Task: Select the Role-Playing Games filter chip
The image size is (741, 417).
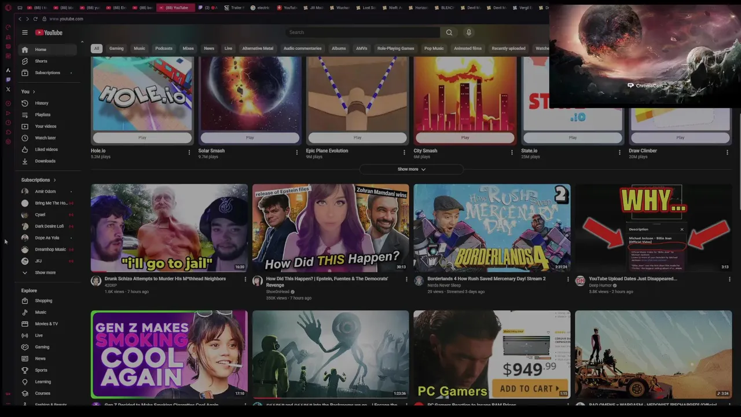Action: 395,49
